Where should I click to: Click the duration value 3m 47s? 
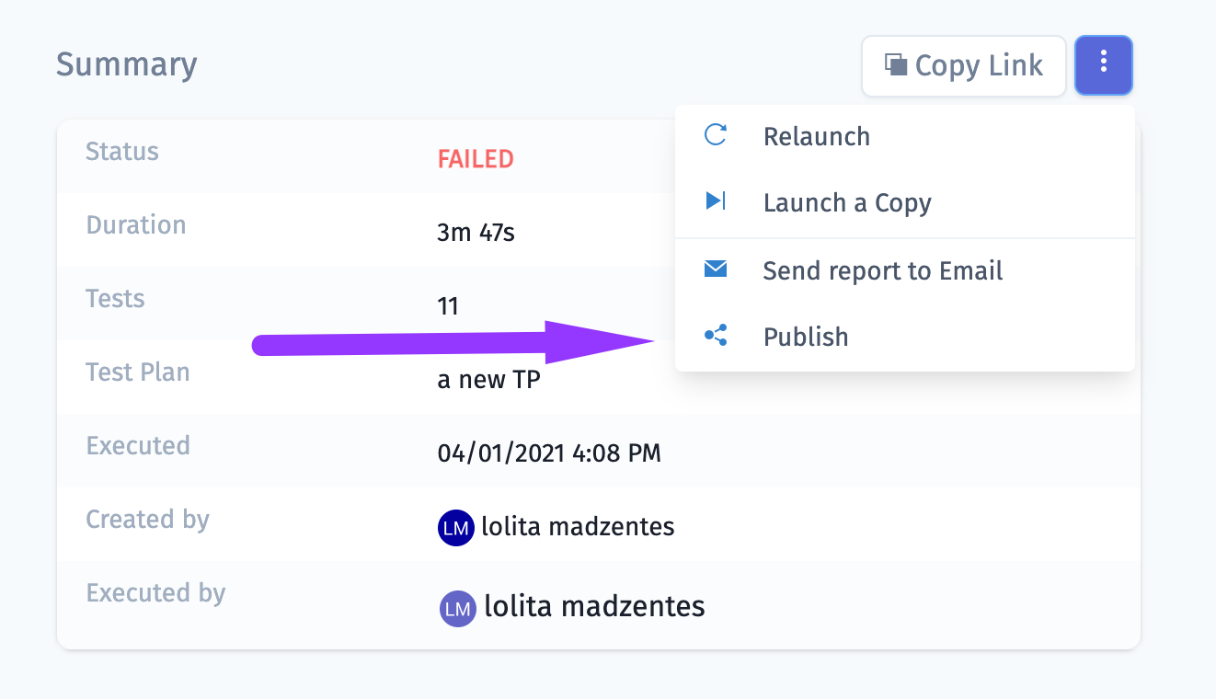[x=476, y=233]
